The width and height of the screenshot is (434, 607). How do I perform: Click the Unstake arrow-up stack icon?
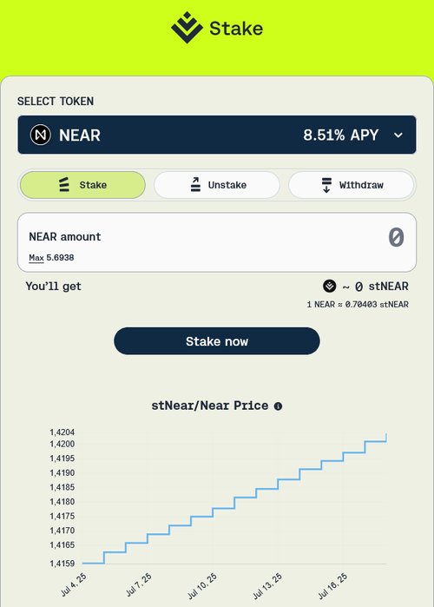195,185
